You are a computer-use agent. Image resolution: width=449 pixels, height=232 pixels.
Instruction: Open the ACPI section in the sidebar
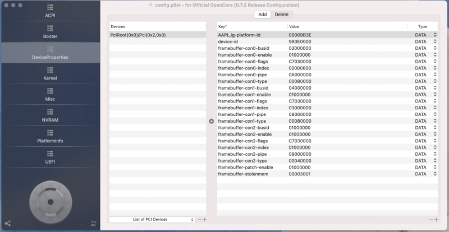(50, 11)
